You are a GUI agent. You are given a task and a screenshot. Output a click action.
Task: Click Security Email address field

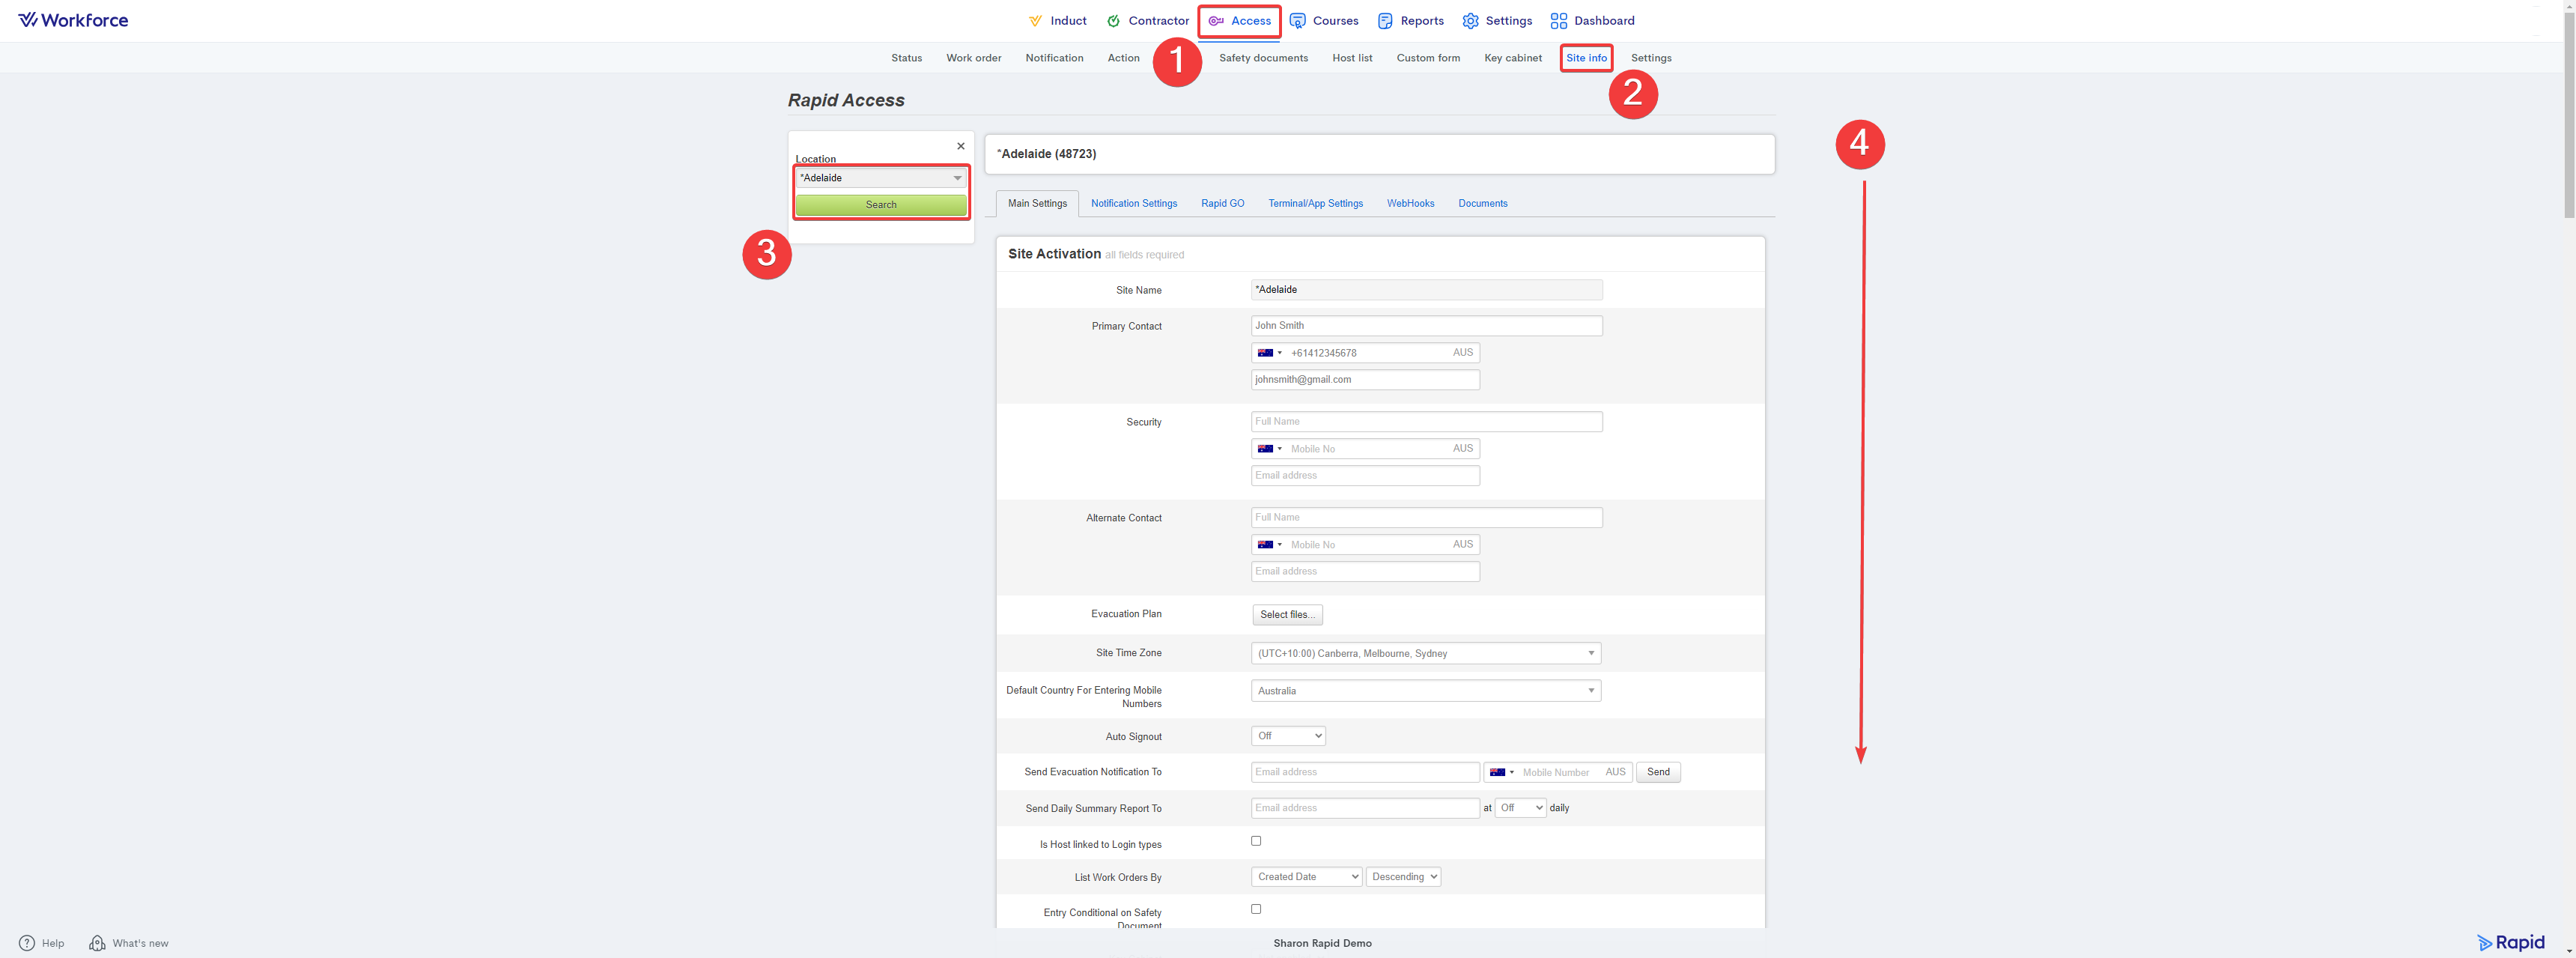tap(1365, 476)
